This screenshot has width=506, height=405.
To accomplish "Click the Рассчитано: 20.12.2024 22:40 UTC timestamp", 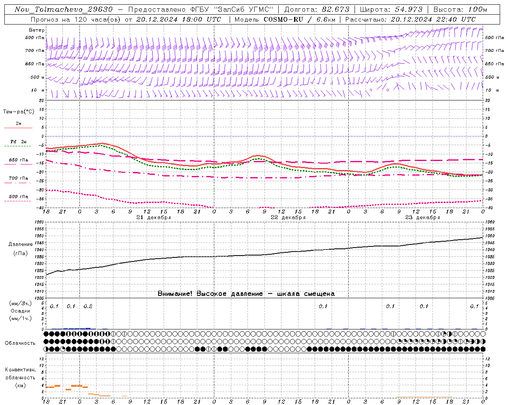I will (x=410, y=19).
